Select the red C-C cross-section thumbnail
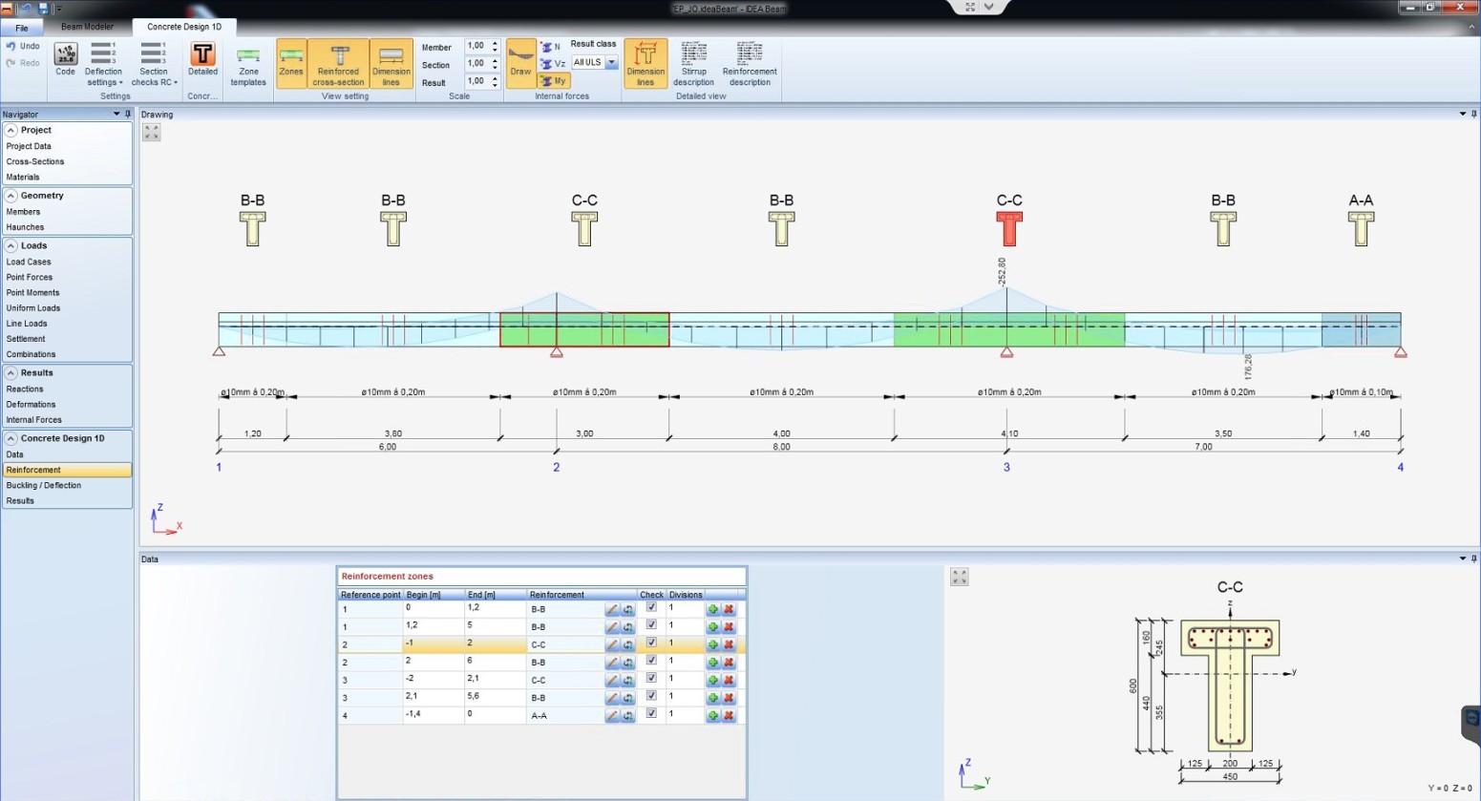This screenshot has height=801, width=1481. pyautogui.click(x=1009, y=229)
